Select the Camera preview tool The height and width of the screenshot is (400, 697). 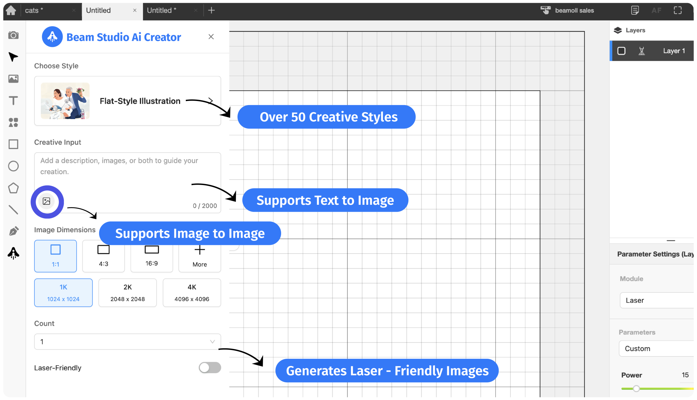[13, 35]
